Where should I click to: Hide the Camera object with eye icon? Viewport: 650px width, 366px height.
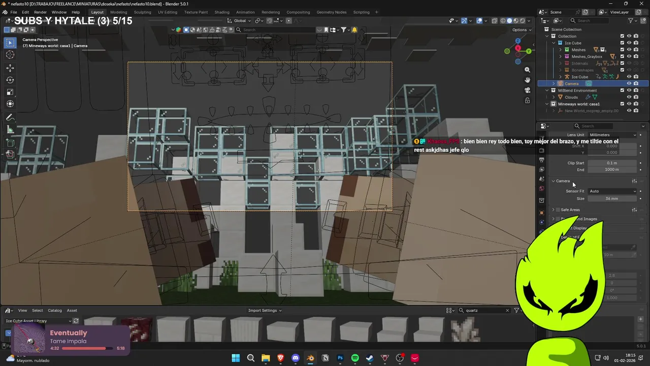tap(629, 83)
